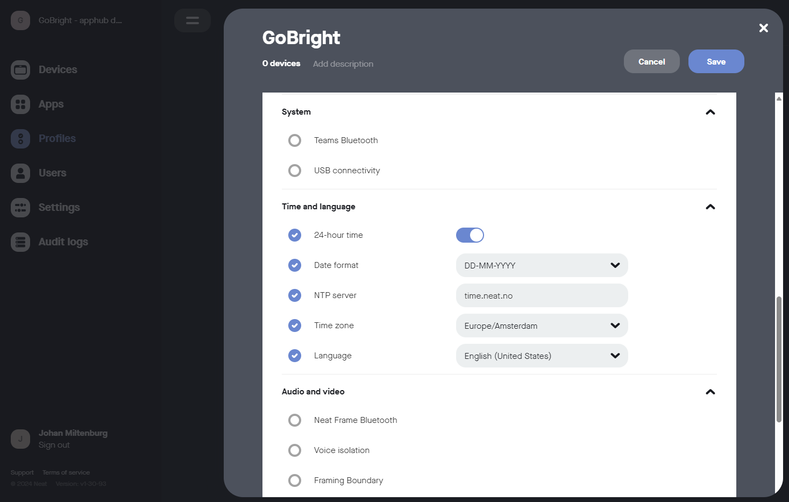
Task: Save the profile changes
Action: (x=716, y=61)
